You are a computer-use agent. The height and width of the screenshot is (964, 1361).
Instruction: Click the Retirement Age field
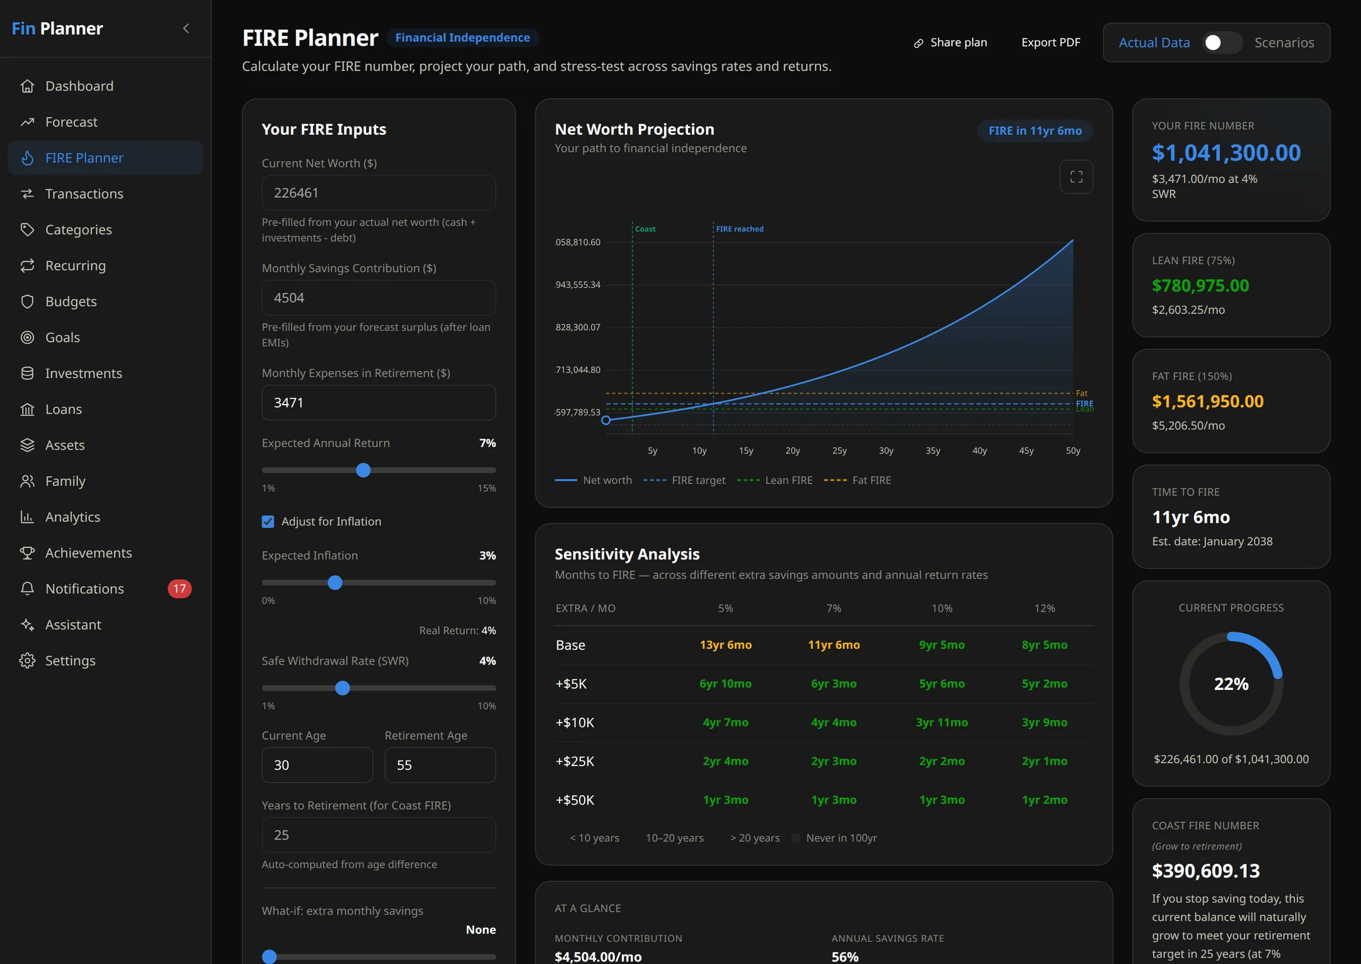click(x=440, y=765)
